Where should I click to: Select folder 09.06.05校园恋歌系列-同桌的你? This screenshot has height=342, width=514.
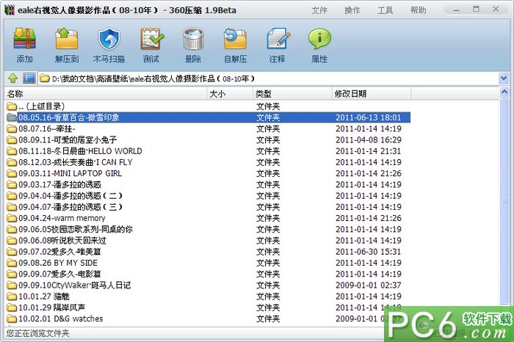point(208,229)
